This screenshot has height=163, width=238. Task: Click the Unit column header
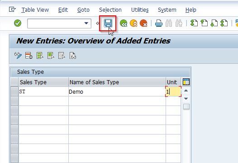point(173,82)
